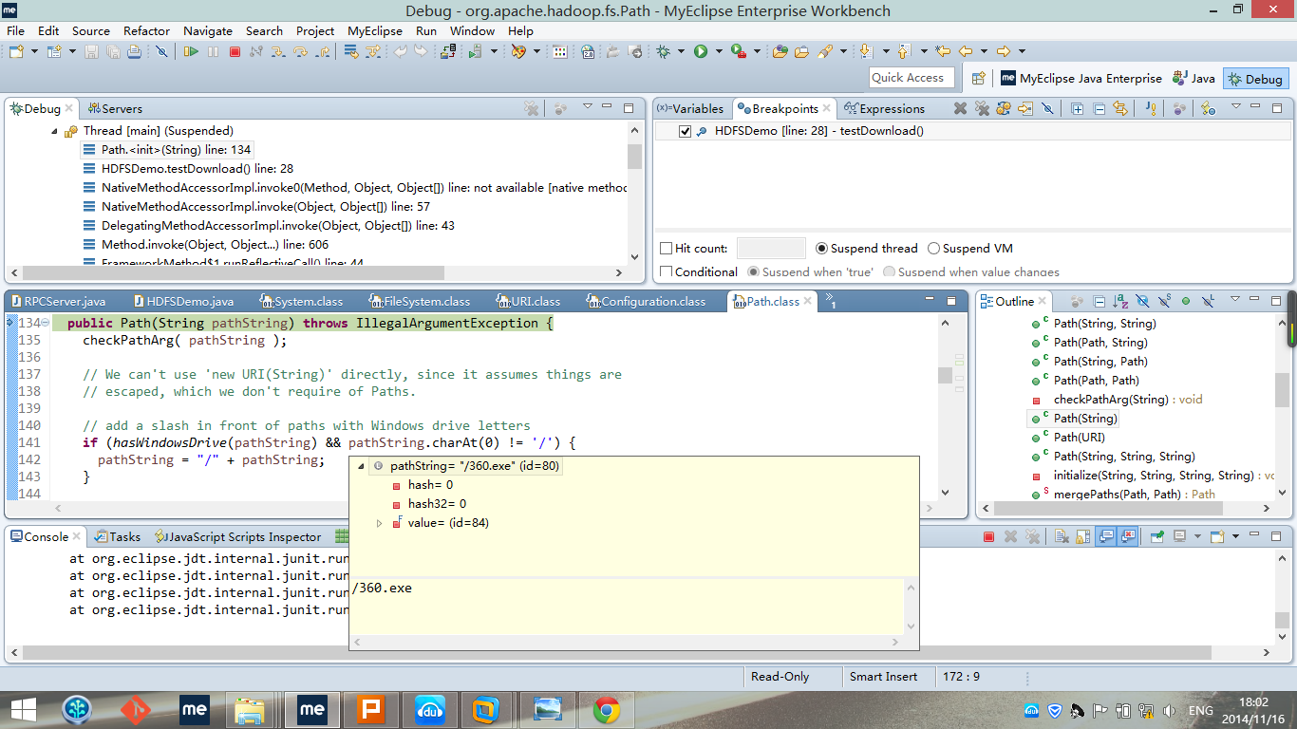The width and height of the screenshot is (1297, 729).
Task: Select the Suspend VM radio button
Action: [x=933, y=249]
